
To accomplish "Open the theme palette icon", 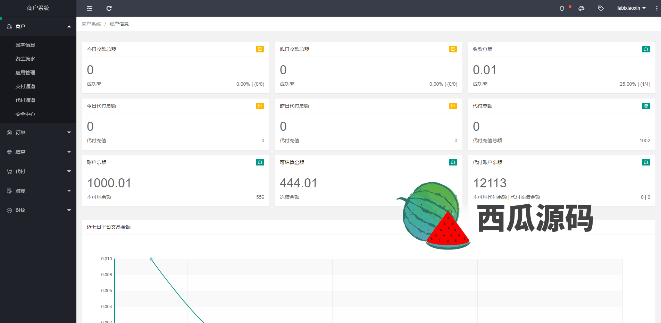I will (581, 8).
